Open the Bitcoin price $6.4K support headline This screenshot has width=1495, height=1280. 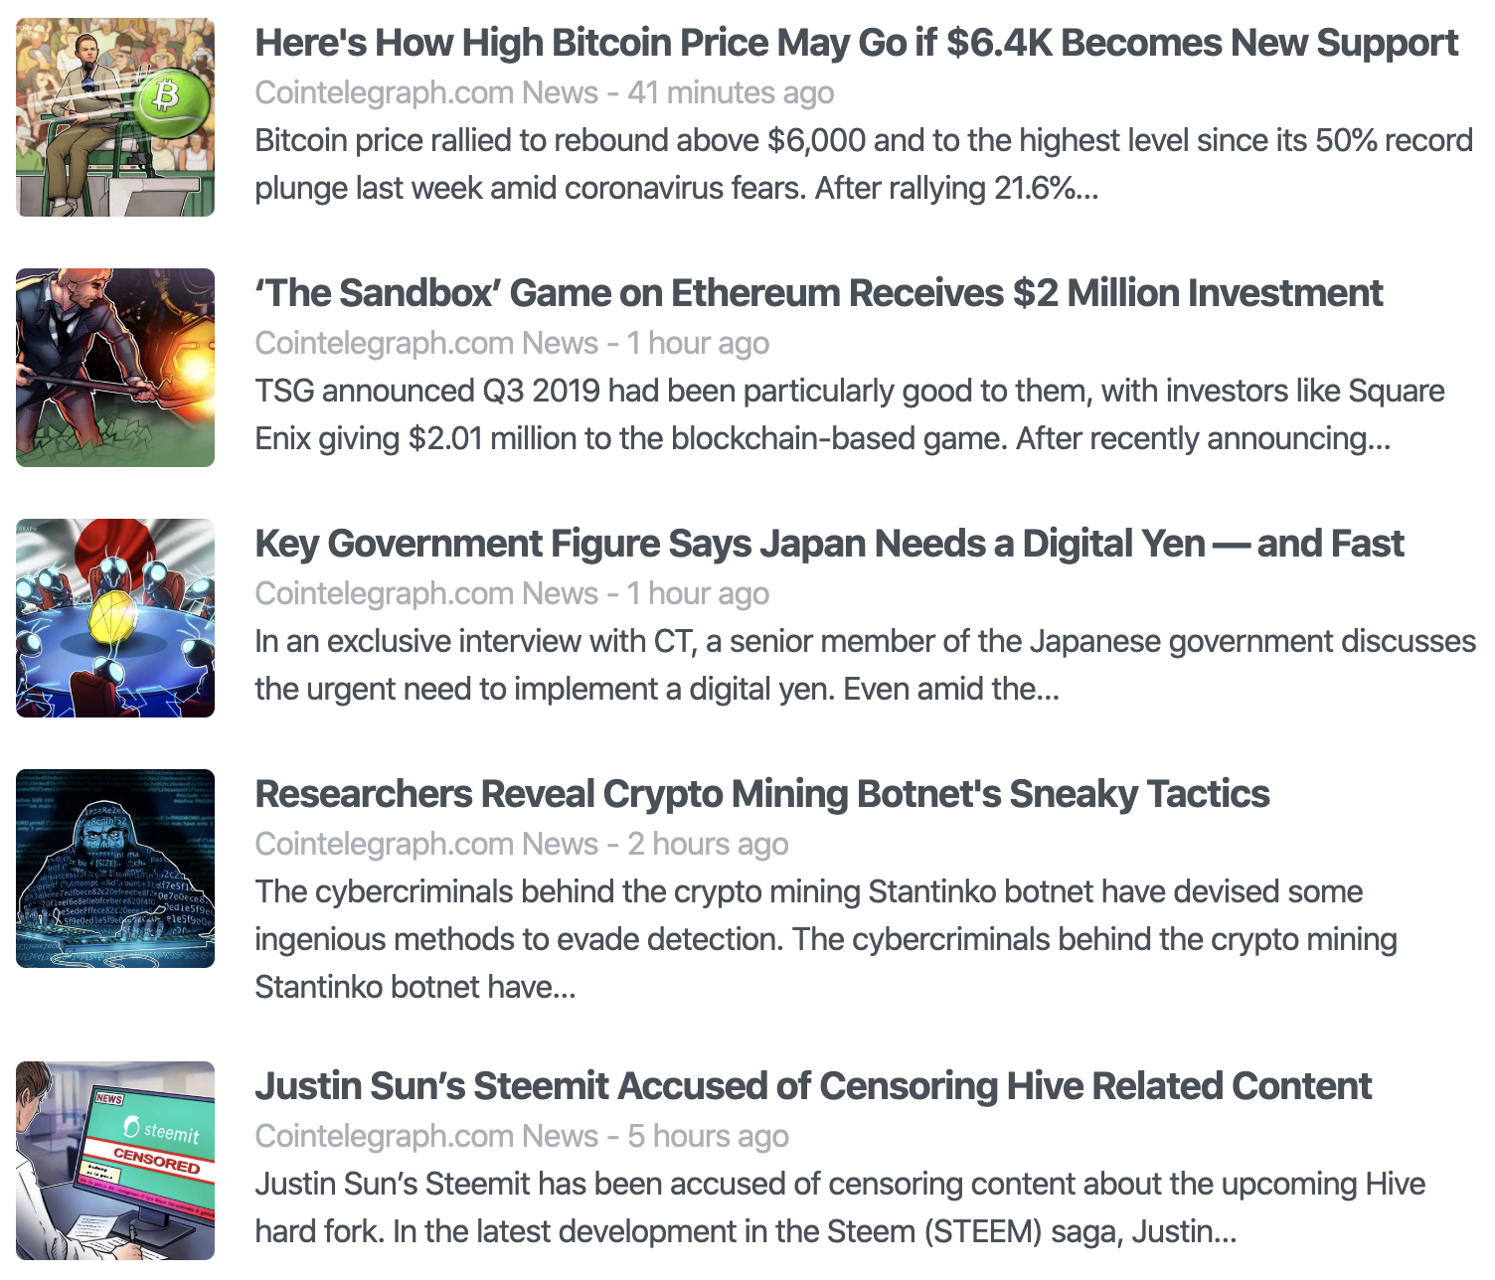pyautogui.click(x=856, y=44)
